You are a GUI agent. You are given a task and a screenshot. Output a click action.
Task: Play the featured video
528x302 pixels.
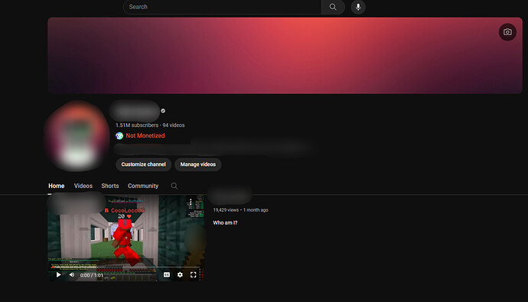[59, 274]
